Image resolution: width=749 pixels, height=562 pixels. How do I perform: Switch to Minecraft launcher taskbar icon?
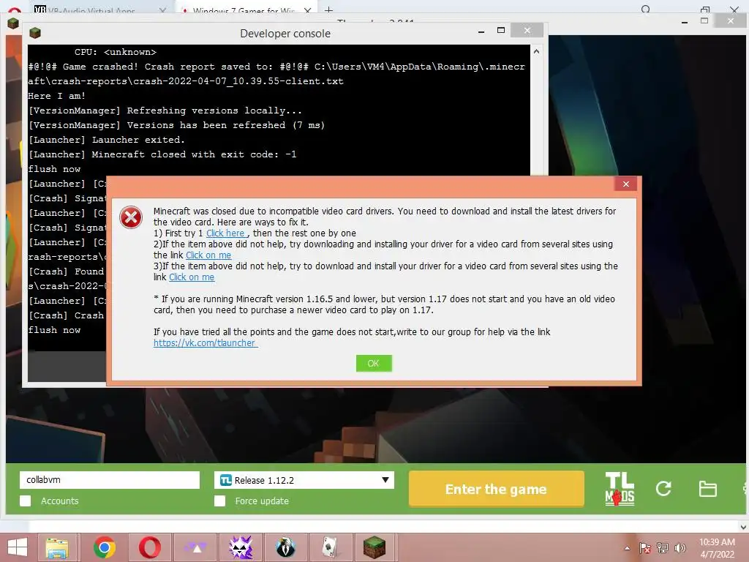pyautogui.click(x=374, y=547)
